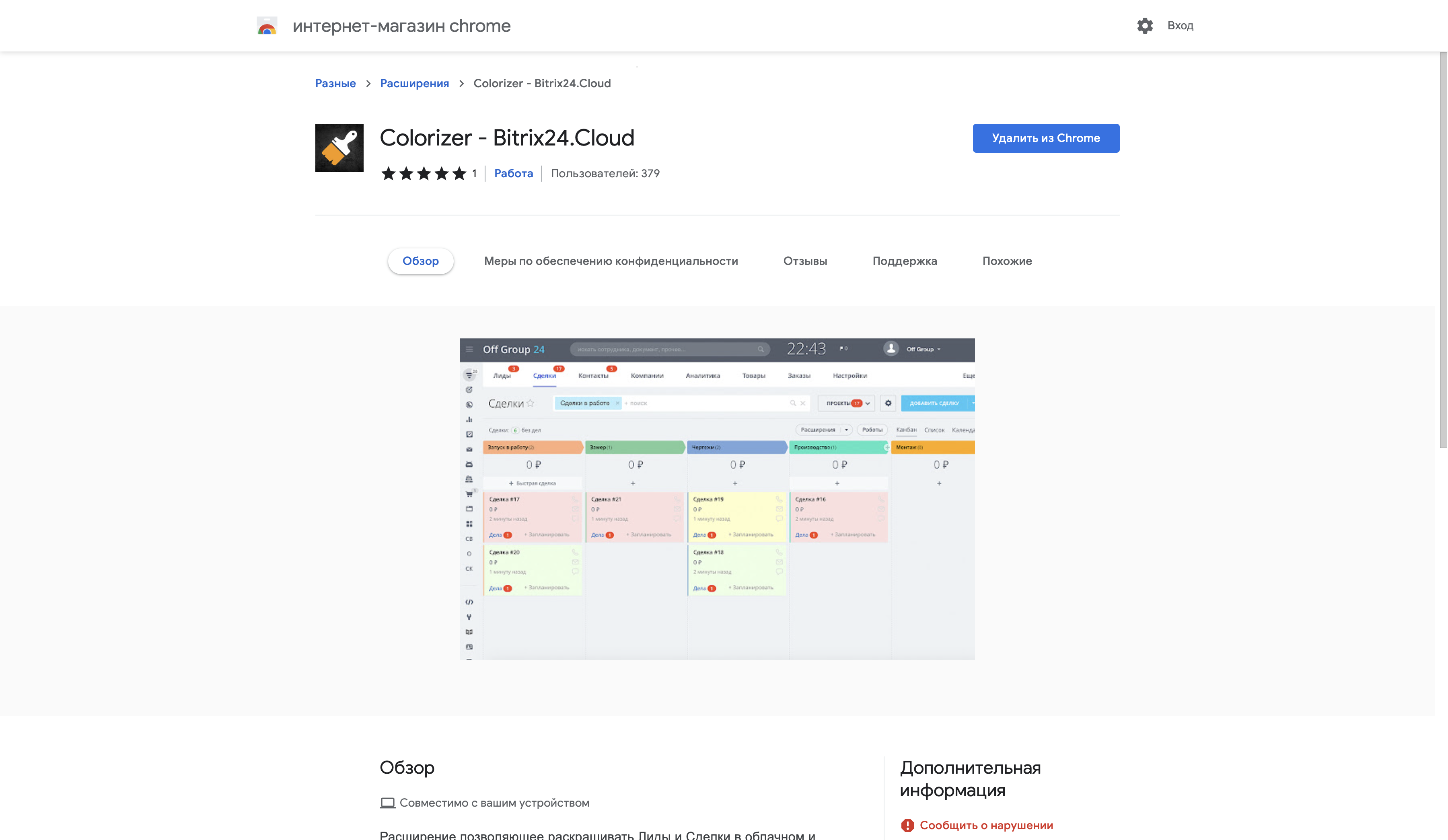Click the phone icon on Сделка #17 card

(575, 500)
